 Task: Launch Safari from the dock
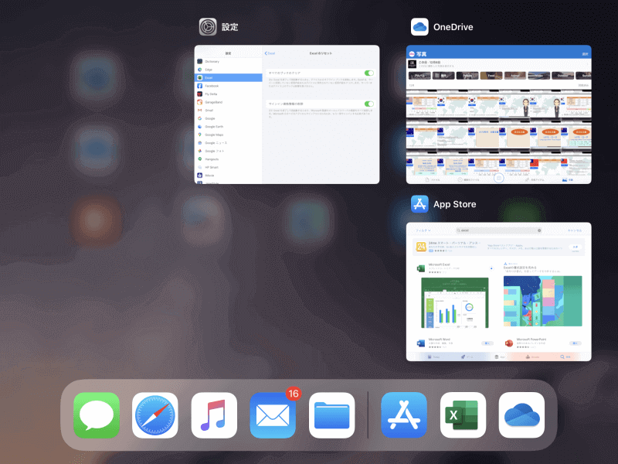[x=155, y=415]
